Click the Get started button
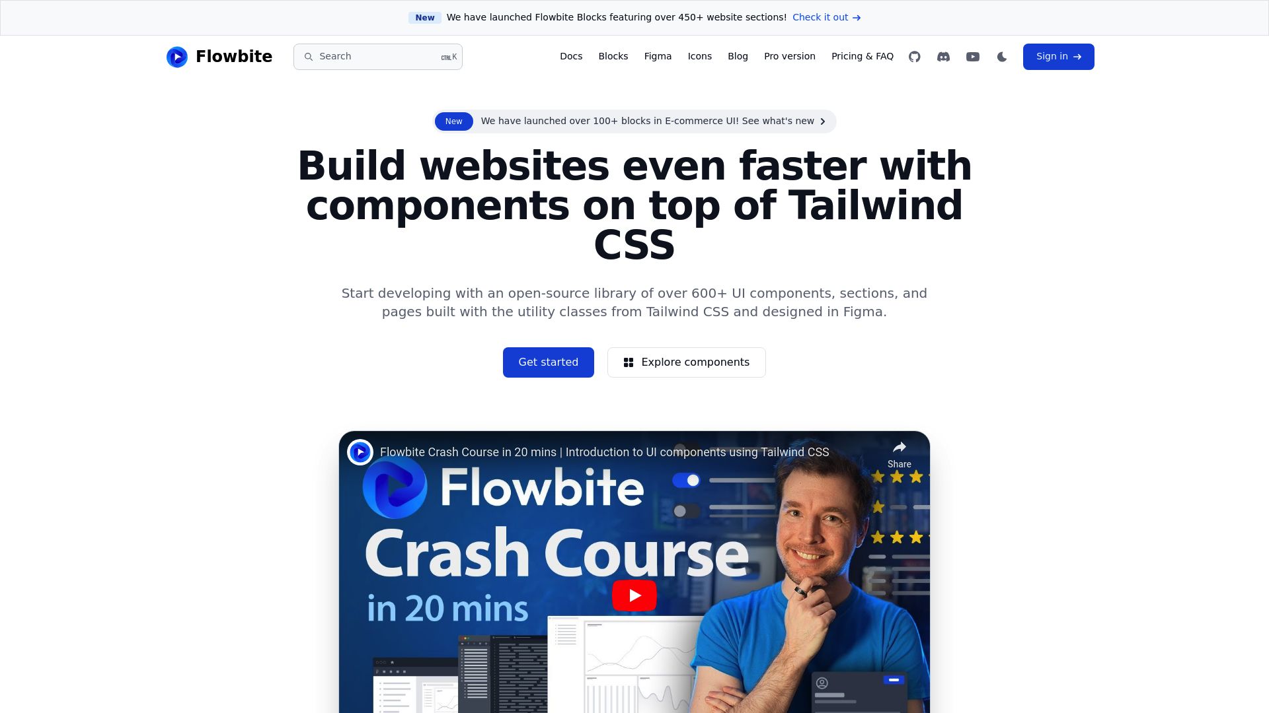Screen dimensions: 1269x713 coord(547,361)
